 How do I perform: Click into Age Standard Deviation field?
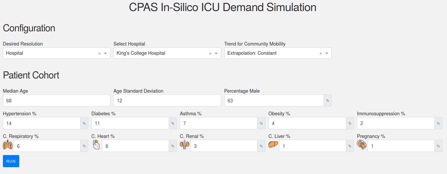[x=167, y=101]
